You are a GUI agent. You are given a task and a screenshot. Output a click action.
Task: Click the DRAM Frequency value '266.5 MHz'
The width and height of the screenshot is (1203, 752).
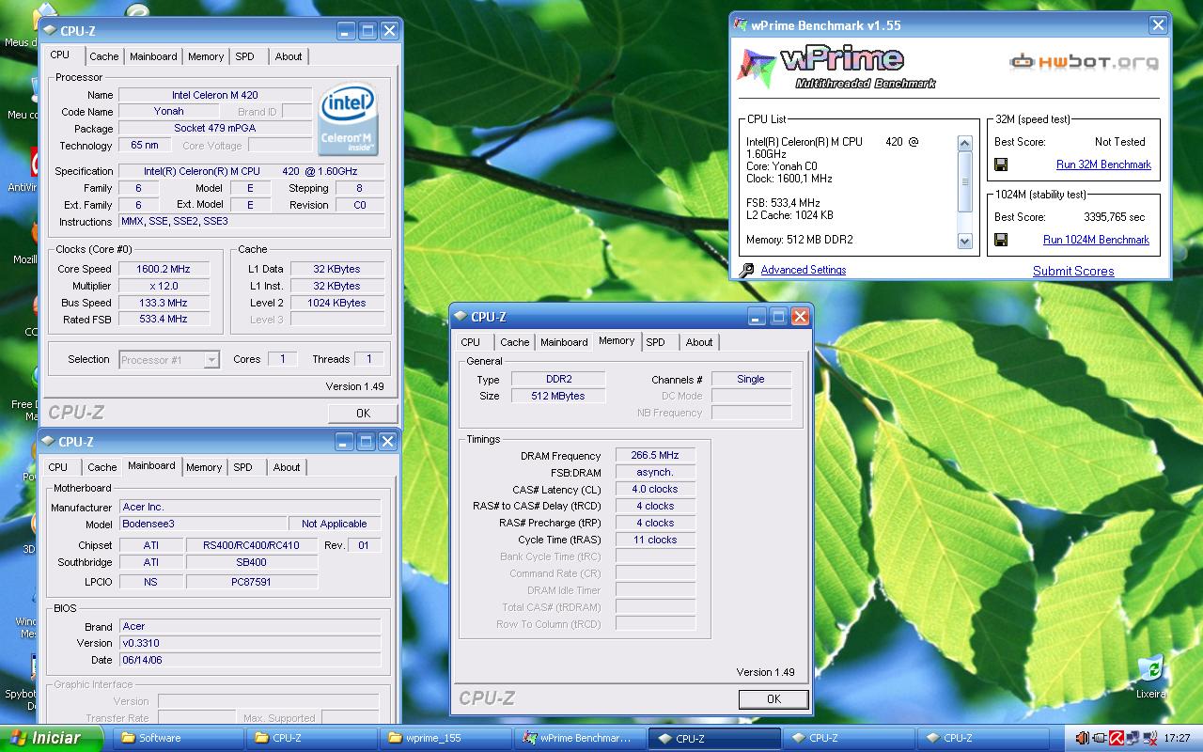point(655,455)
